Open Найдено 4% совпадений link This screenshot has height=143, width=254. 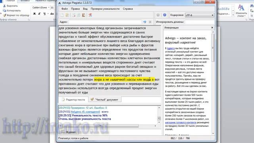[x=85, y=112]
